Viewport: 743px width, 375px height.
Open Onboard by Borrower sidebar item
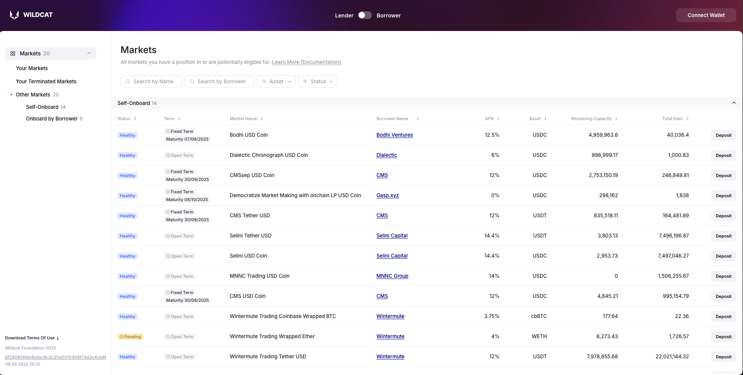tap(52, 119)
